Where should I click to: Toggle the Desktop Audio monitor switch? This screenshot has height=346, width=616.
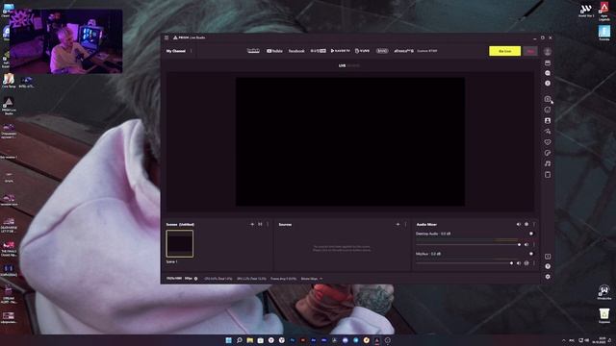531,234
